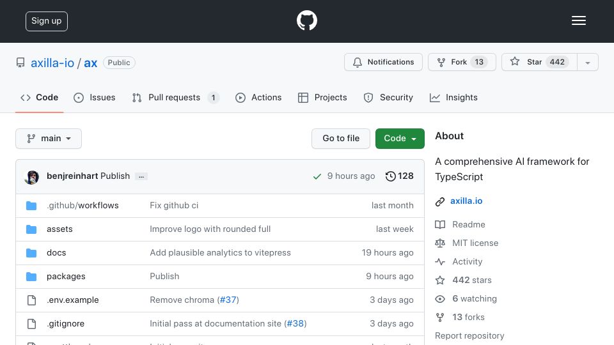
Task: Click the Readme book icon
Action: coord(440,224)
